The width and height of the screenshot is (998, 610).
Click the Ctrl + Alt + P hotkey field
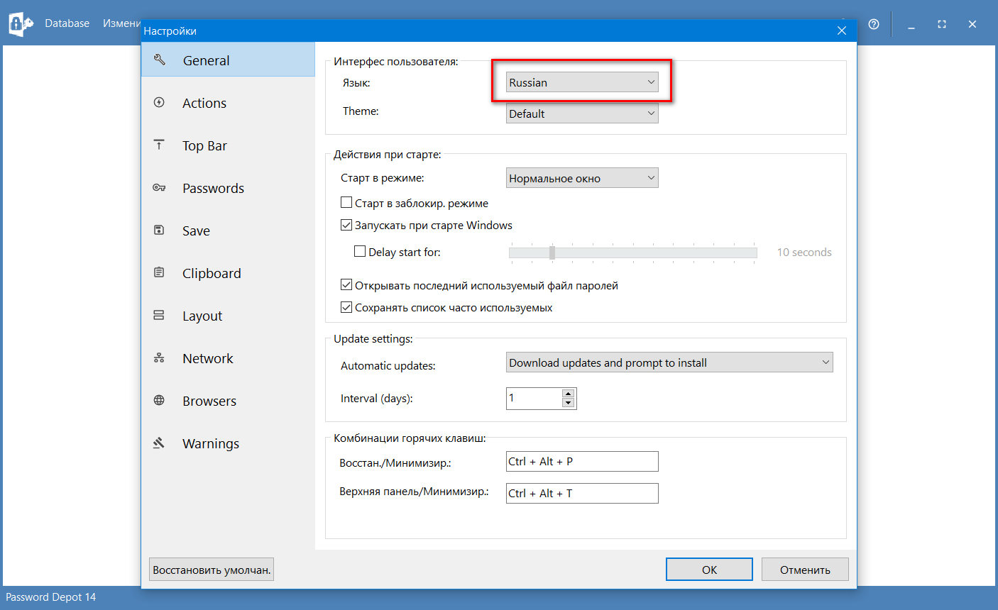[581, 461]
